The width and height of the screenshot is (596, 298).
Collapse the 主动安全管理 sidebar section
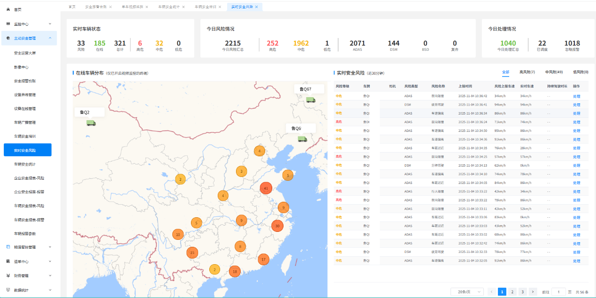coord(50,38)
